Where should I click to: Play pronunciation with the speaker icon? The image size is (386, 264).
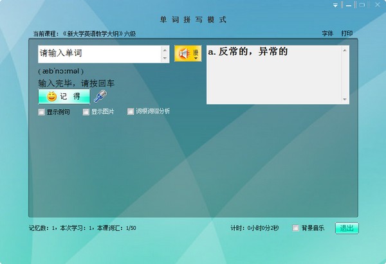185,53
